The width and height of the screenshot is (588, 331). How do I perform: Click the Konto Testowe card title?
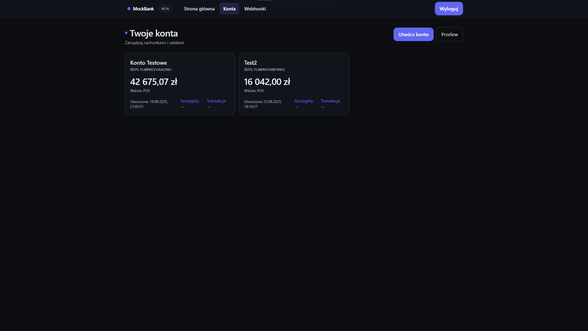click(149, 63)
